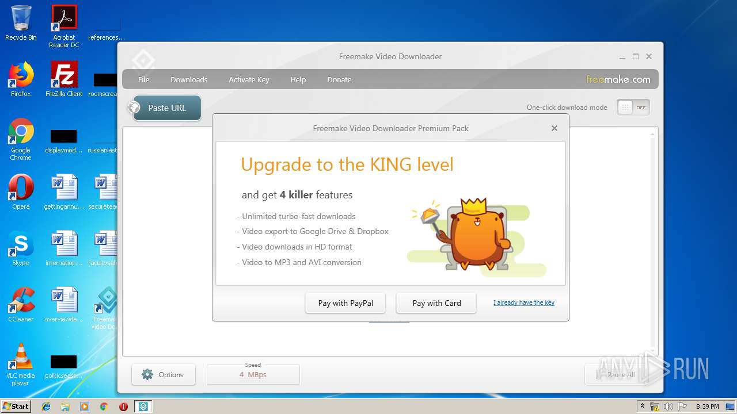The width and height of the screenshot is (737, 414).
Task: Open FileZilla Client desktop shortcut
Action: 64,79
